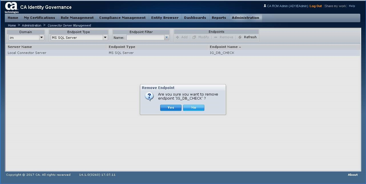The width and height of the screenshot is (366, 184).
Task: Select the Endpoint Type combo box showing MS SQL Server
Action: 79,37
